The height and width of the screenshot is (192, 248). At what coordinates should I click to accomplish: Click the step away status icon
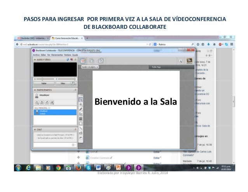click(x=42, y=102)
